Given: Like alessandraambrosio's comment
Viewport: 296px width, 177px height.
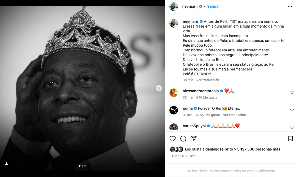Looking at the screenshot, I should [x=292, y=92].
